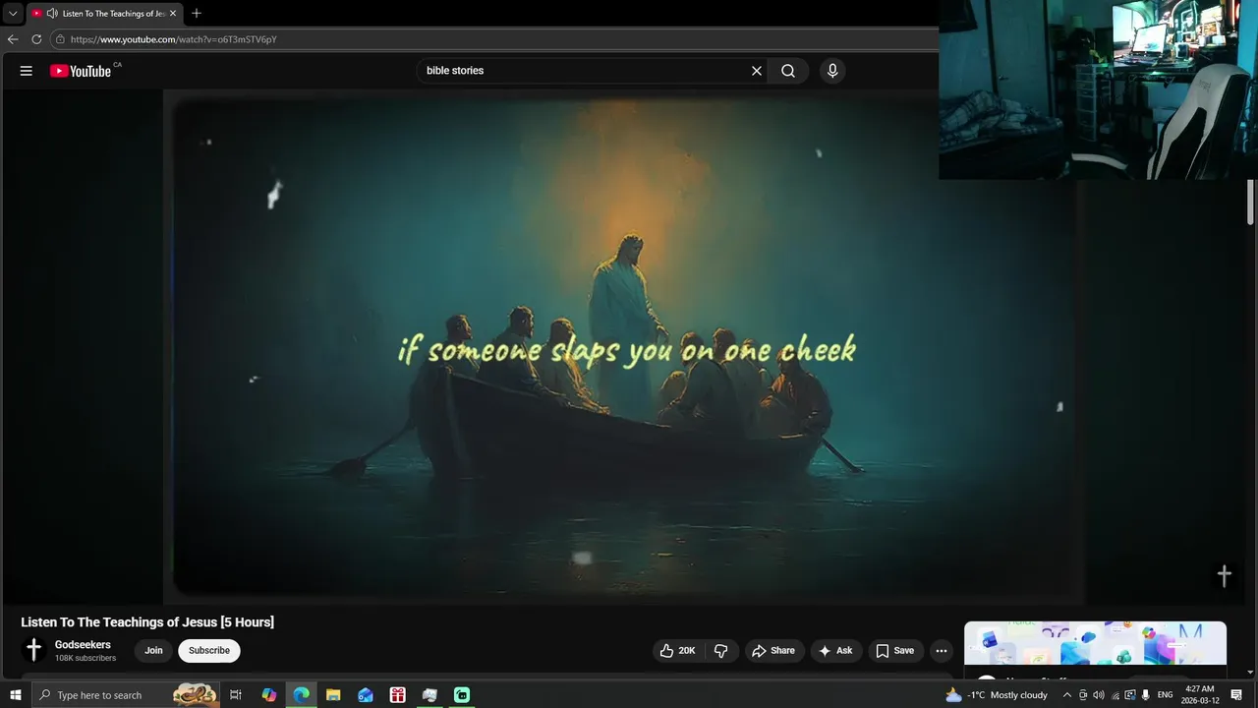Viewport: 1258px width, 708px height.
Task: Click the microphone tray icon
Action: 1146,695
